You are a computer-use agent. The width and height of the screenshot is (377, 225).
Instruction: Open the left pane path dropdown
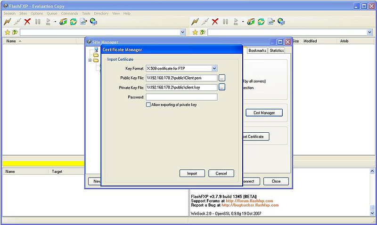point(183,32)
